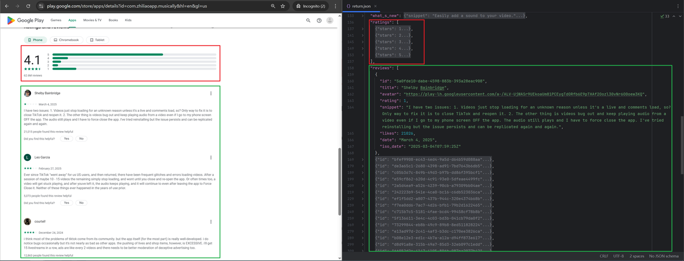The height and width of the screenshot is (261, 684).
Task: Open options menu for courtelf's review
Action: tap(211, 222)
